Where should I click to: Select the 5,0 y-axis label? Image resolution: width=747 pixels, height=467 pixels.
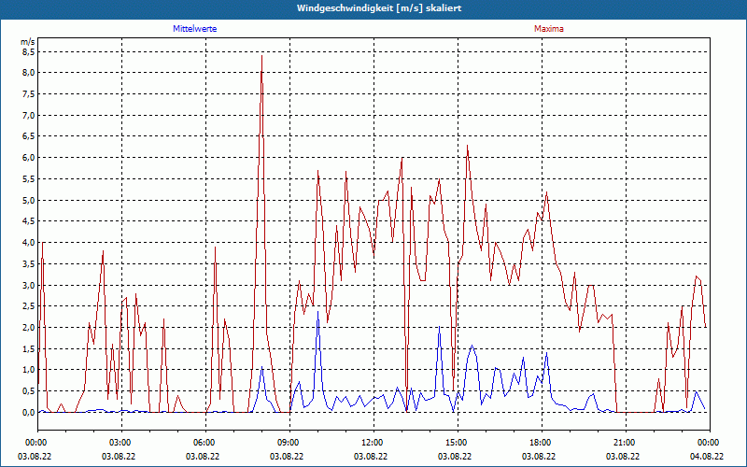pyautogui.click(x=29, y=200)
